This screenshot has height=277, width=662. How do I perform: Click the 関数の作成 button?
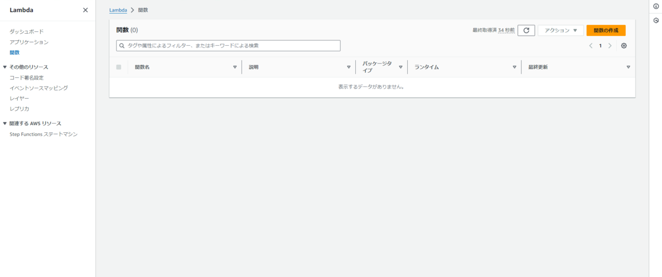(x=606, y=30)
